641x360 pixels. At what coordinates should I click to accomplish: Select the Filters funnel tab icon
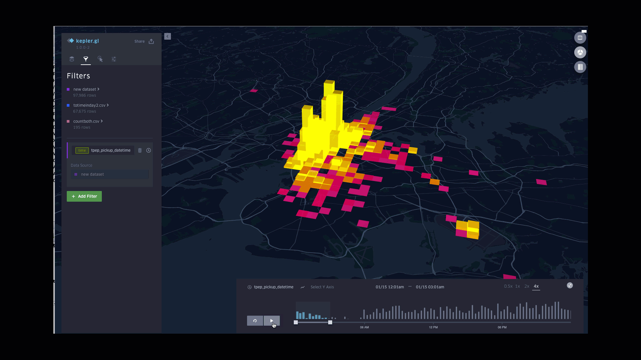coord(86,59)
